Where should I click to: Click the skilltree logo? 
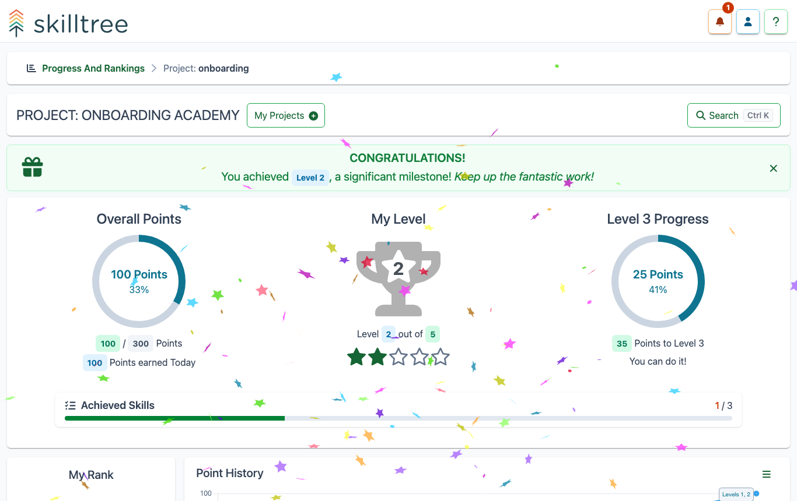coord(68,23)
